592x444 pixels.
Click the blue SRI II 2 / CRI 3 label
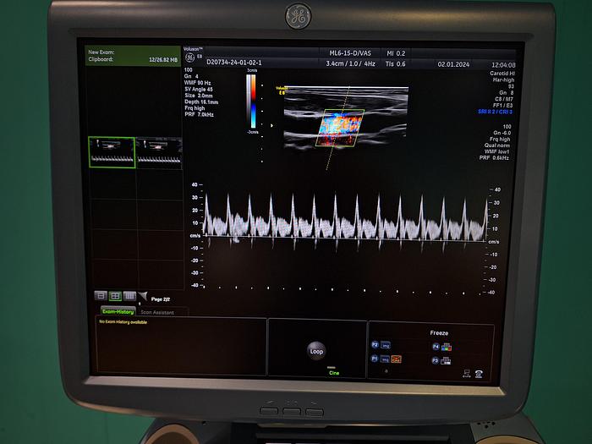click(x=495, y=112)
